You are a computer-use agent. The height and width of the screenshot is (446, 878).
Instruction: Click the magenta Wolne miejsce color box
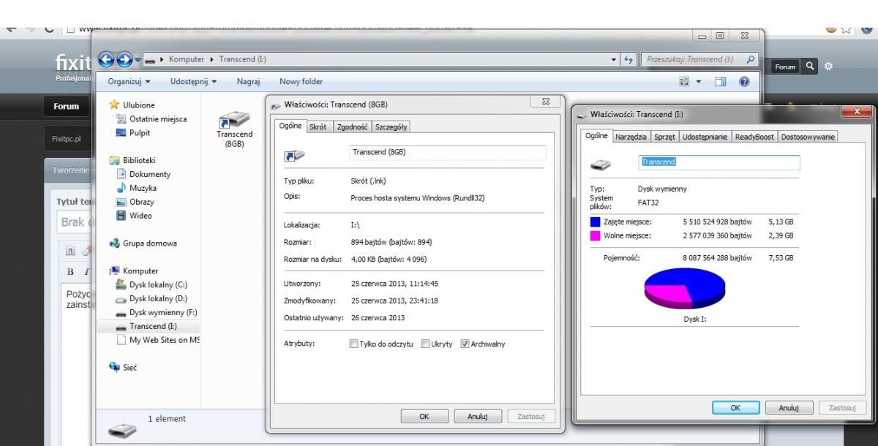(x=596, y=235)
